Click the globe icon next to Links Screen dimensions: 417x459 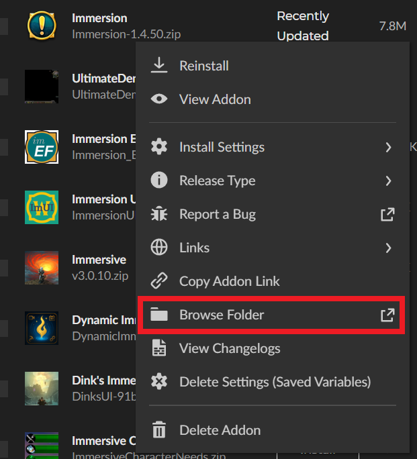(159, 248)
